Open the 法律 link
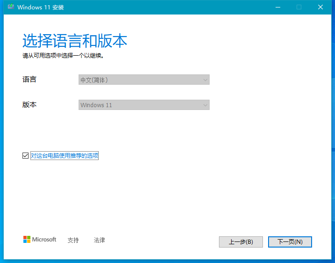 coord(99,240)
